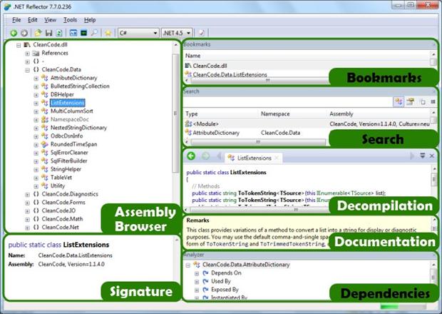
Task: Click the Analyzer icon after .NET dropdown
Action: pyautogui.click(x=201, y=33)
